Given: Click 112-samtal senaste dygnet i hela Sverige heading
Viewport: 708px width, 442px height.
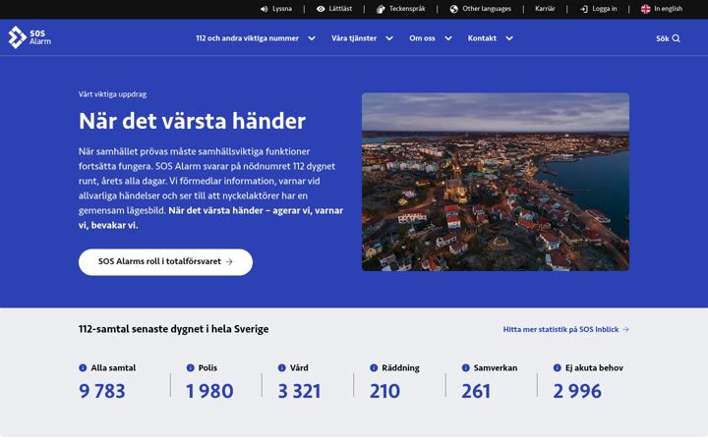Looking at the screenshot, I should click(x=174, y=329).
